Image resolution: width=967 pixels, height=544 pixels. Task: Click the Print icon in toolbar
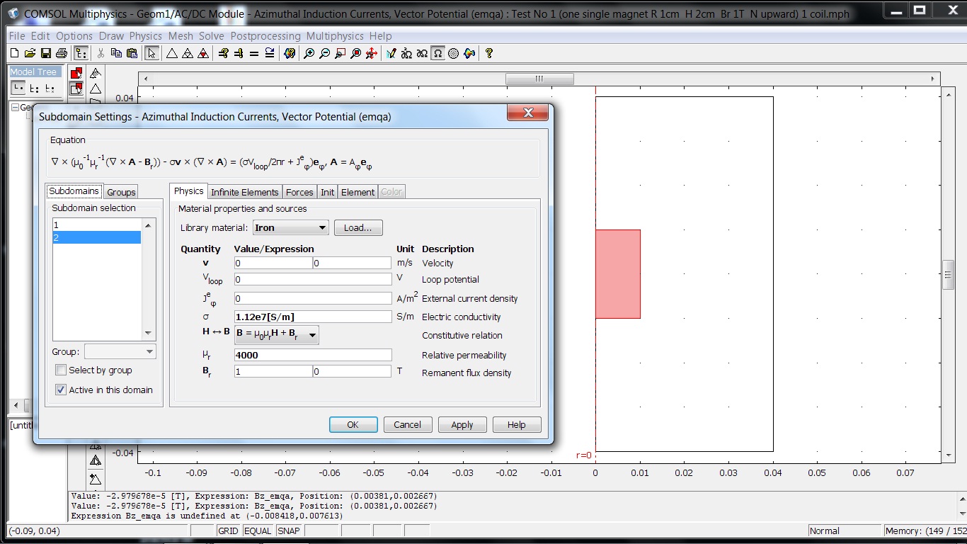point(61,53)
